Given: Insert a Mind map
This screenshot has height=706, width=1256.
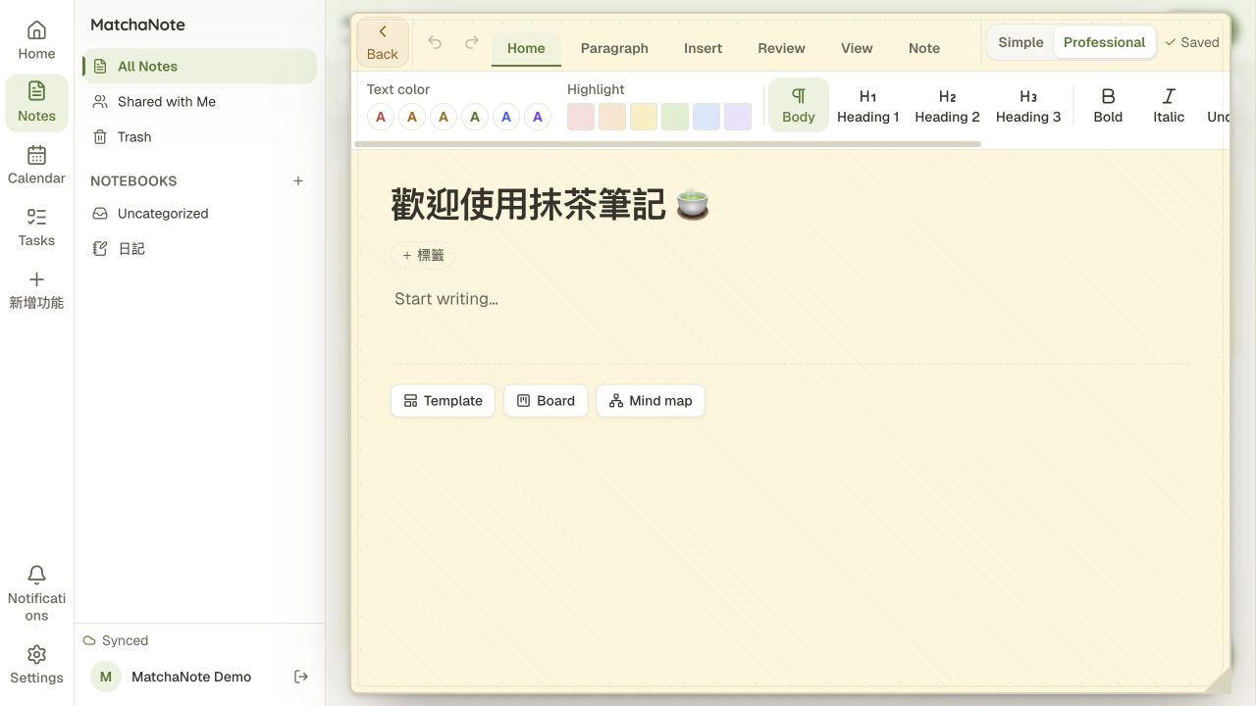Looking at the screenshot, I should coord(651,400).
